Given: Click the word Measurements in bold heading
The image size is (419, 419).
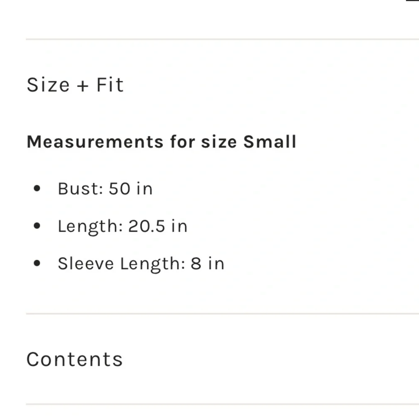Looking at the screenshot, I should coord(95,142).
